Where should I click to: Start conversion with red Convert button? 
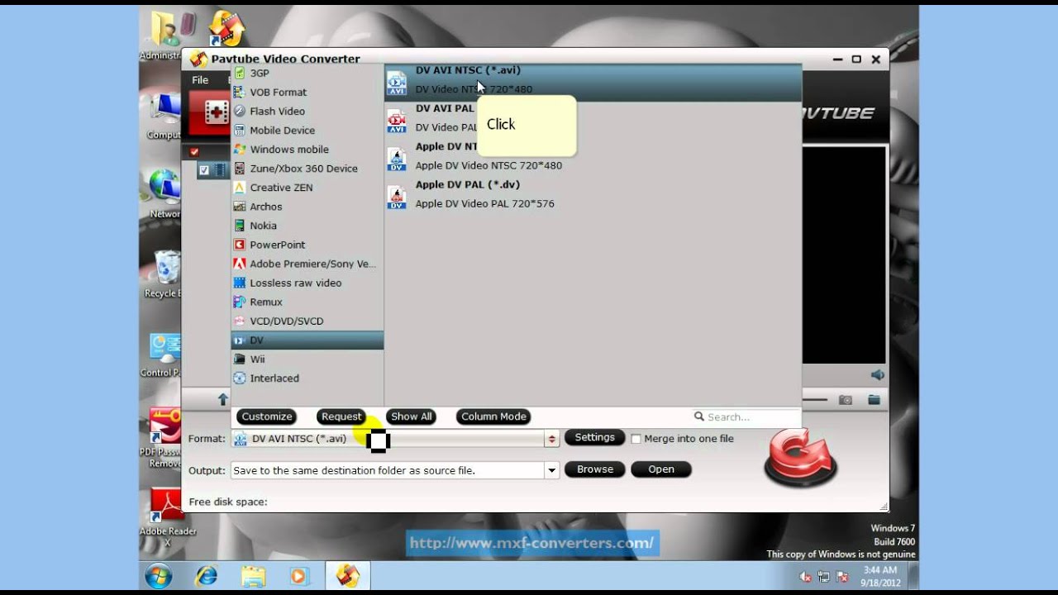click(x=801, y=457)
